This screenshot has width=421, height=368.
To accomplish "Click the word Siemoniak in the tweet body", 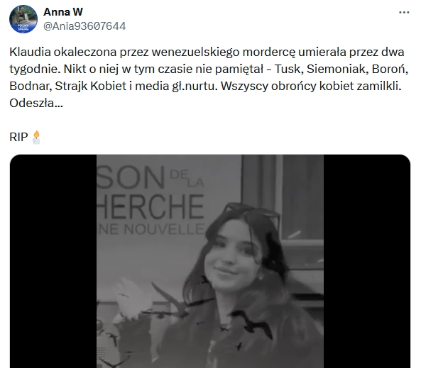I will [337, 69].
